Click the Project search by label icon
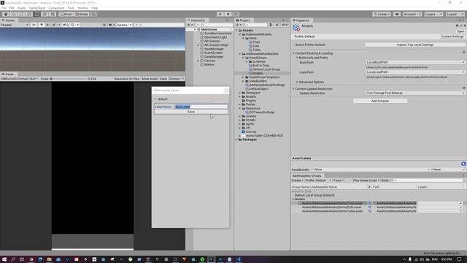The width and height of the screenshot is (467, 263). pyautogui.click(x=277, y=25)
